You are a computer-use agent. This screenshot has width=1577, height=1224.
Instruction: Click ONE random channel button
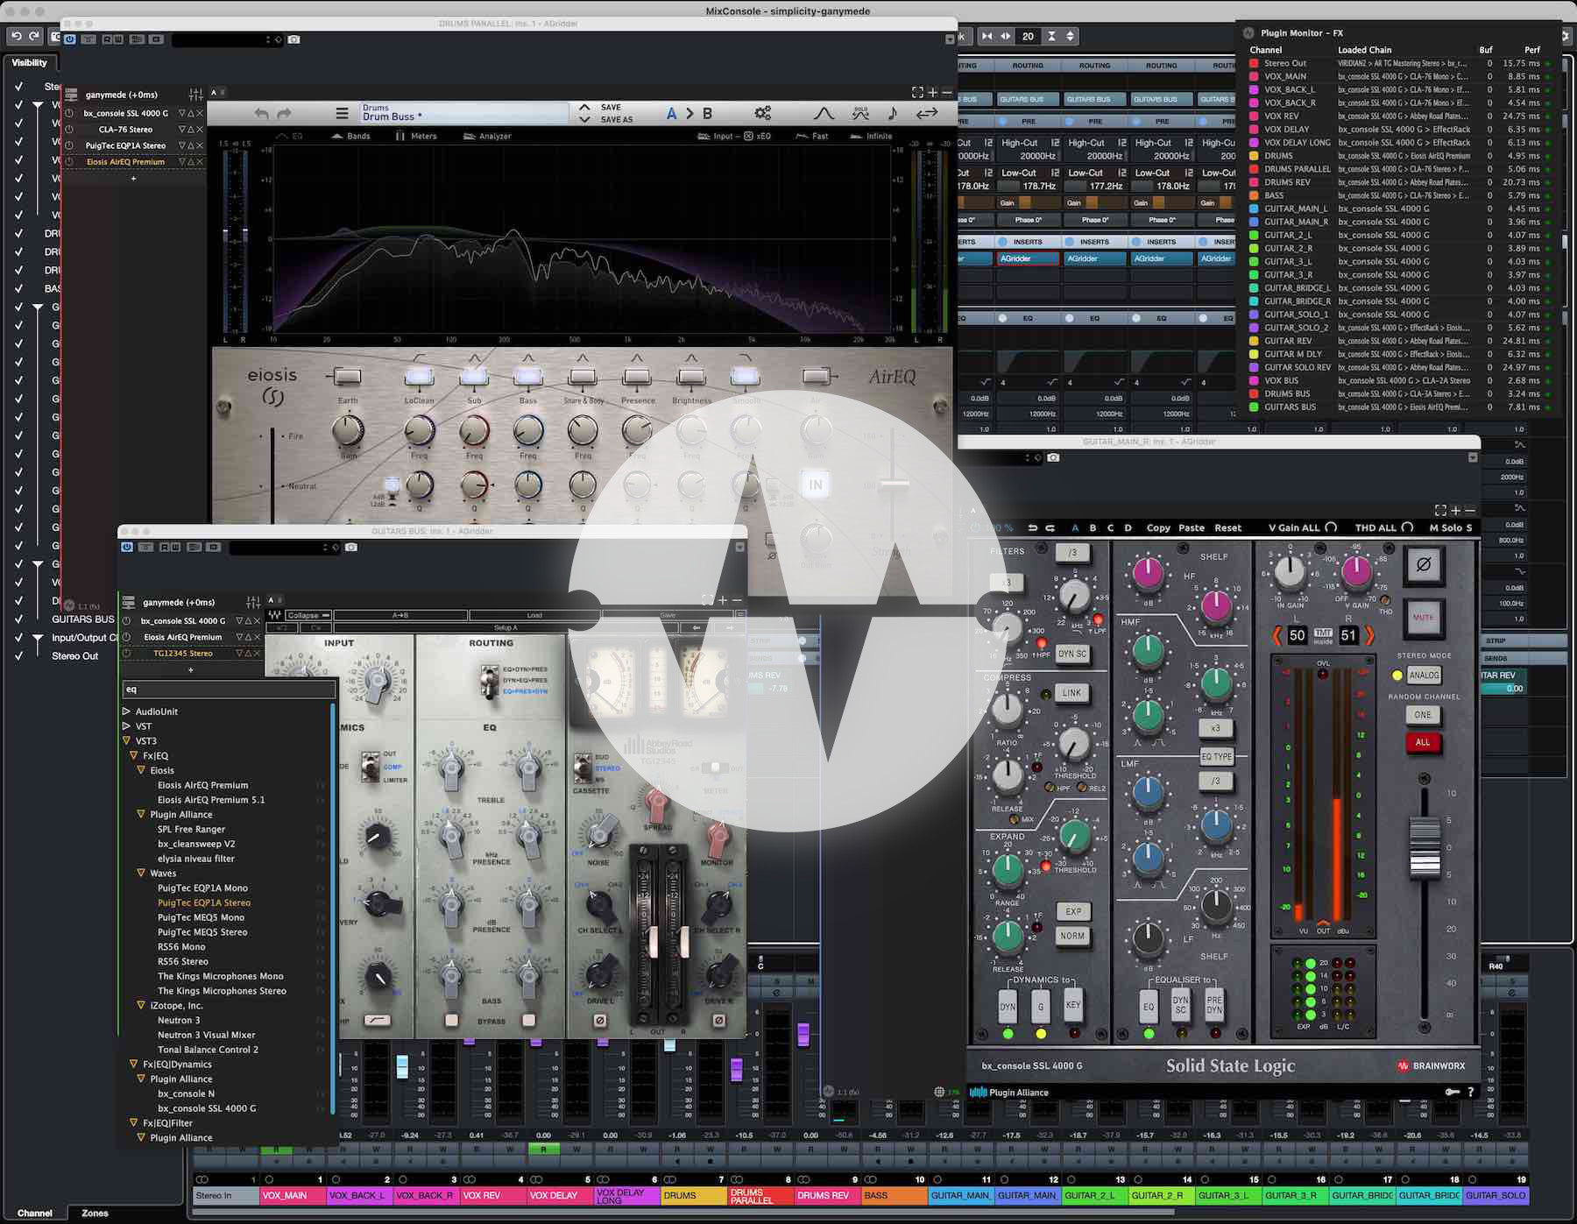1423,714
